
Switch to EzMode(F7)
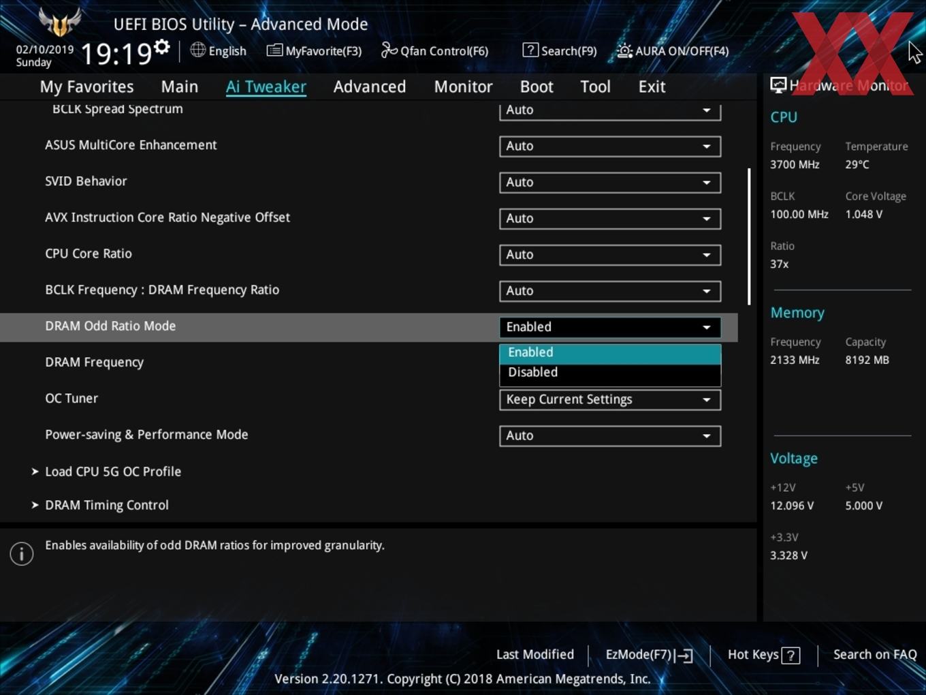(649, 655)
